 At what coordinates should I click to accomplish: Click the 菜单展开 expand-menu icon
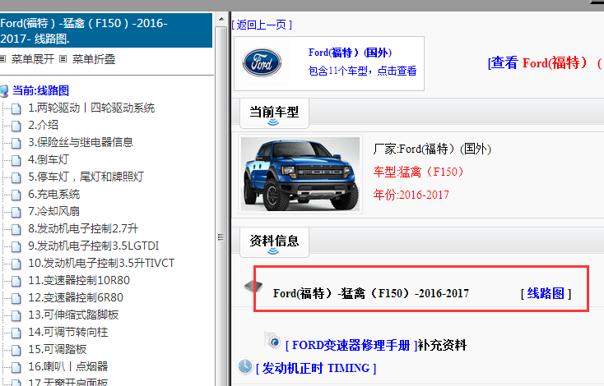pyautogui.click(x=2, y=59)
